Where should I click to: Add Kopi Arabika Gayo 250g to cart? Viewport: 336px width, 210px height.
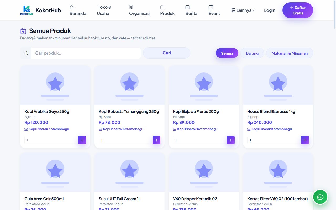82,140
